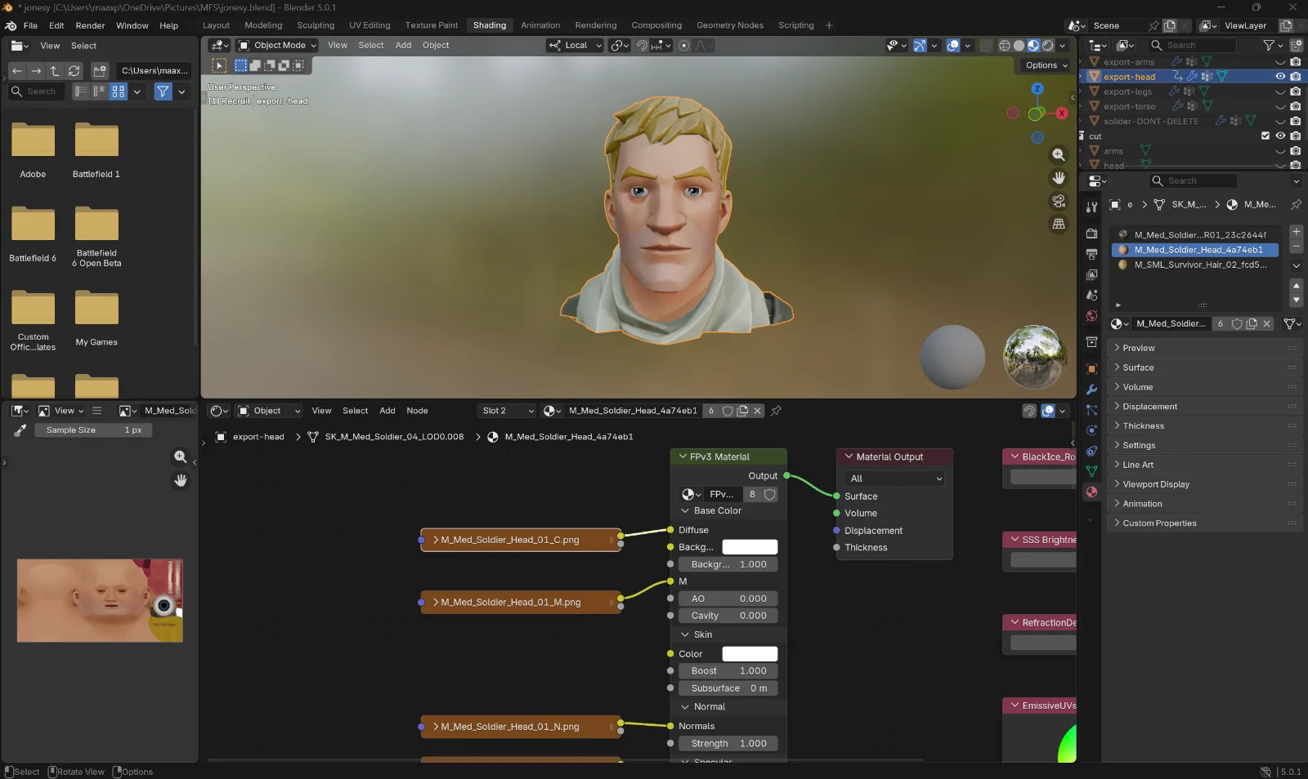The height and width of the screenshot is (779, 1308).
Task: Collapse the FPv3 Material node
Action: coord(683,457)
